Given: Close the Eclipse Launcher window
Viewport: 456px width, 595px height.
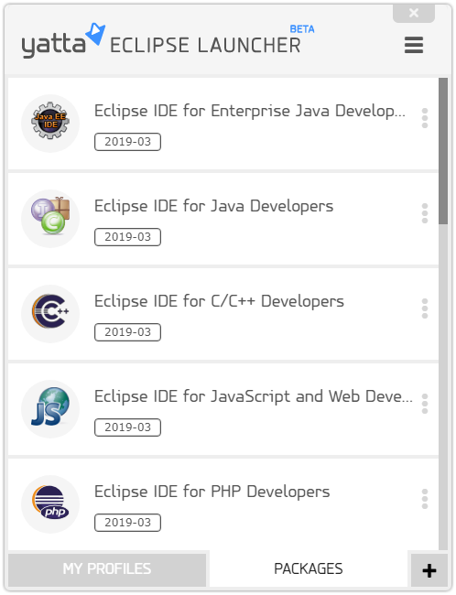Looking at the screenshot, I should (414, 14).
